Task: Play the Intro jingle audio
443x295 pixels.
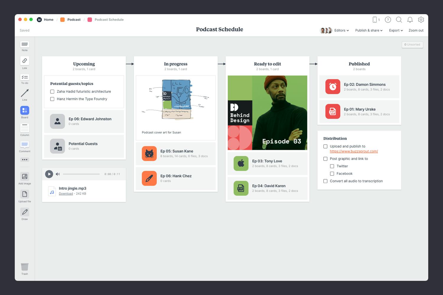Action: coord(49,174)
